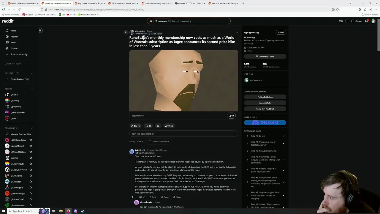Open user avatar menu in header
The image size is (380, 214).
(x=373, y=21)
